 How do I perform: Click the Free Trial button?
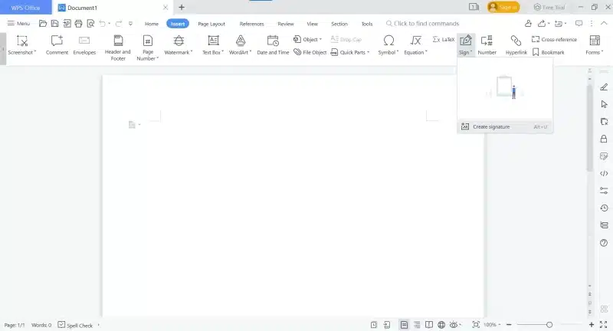(549, 7)
